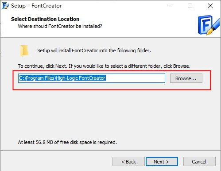Screen dimensions: 221x171
Task: Continue installation with Next >
Action: point(162,162)
